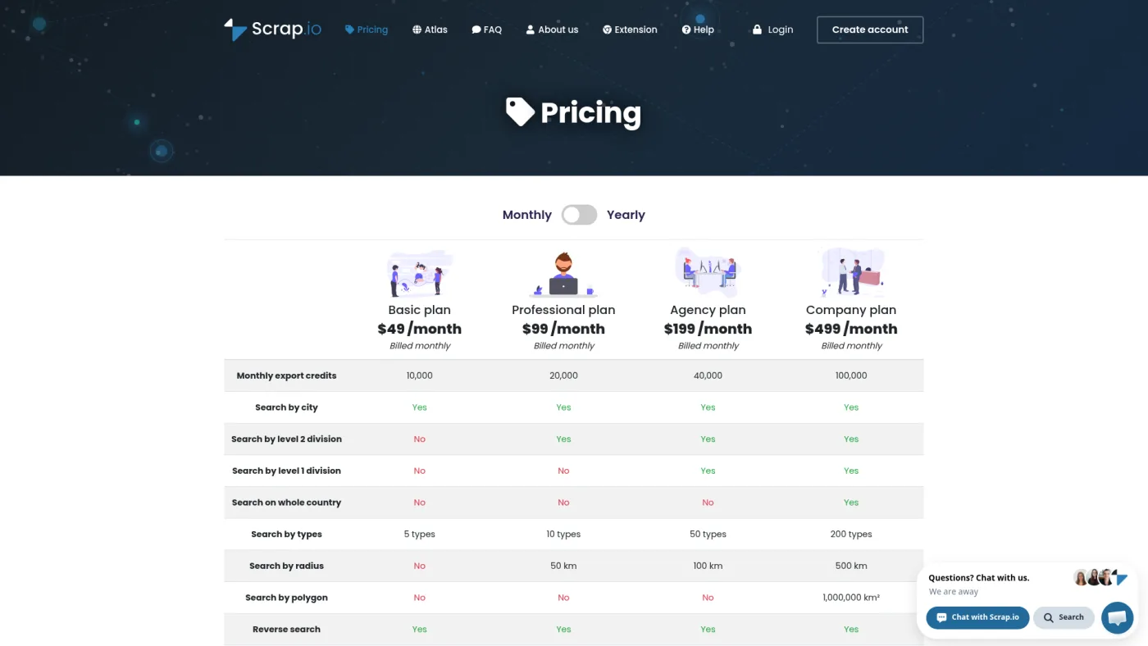Click the 100 km radius cell

point(708,566)
